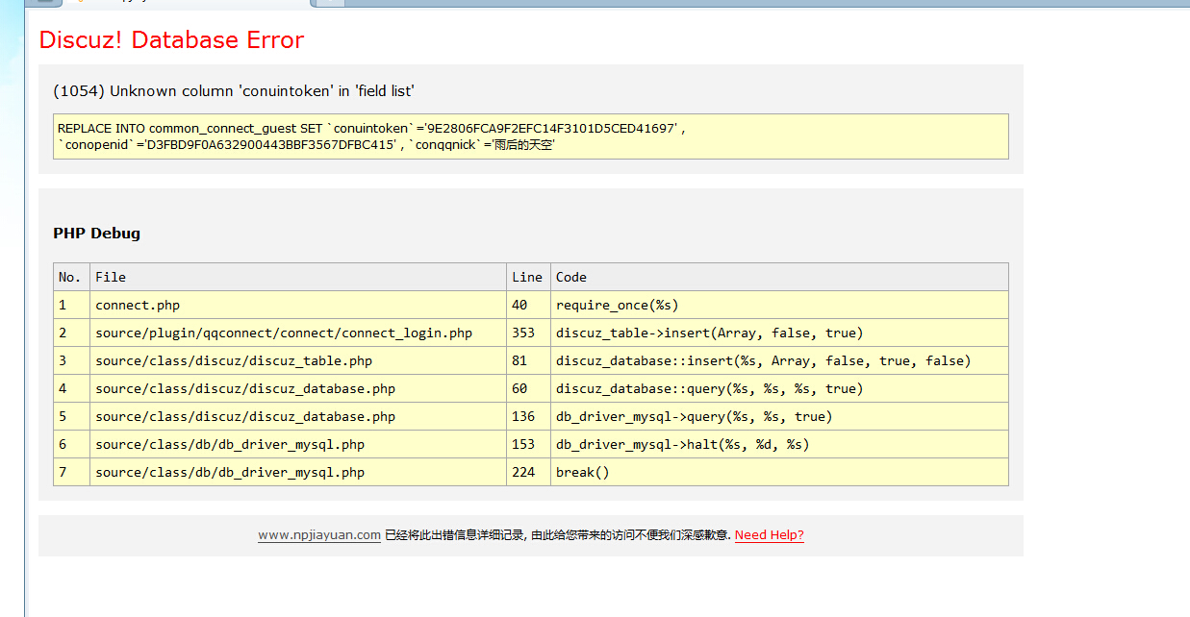Image resolution: width=1190 pixels, height=617 pixels.
Task: Click the No. column header
Action: tap(70, 277)
